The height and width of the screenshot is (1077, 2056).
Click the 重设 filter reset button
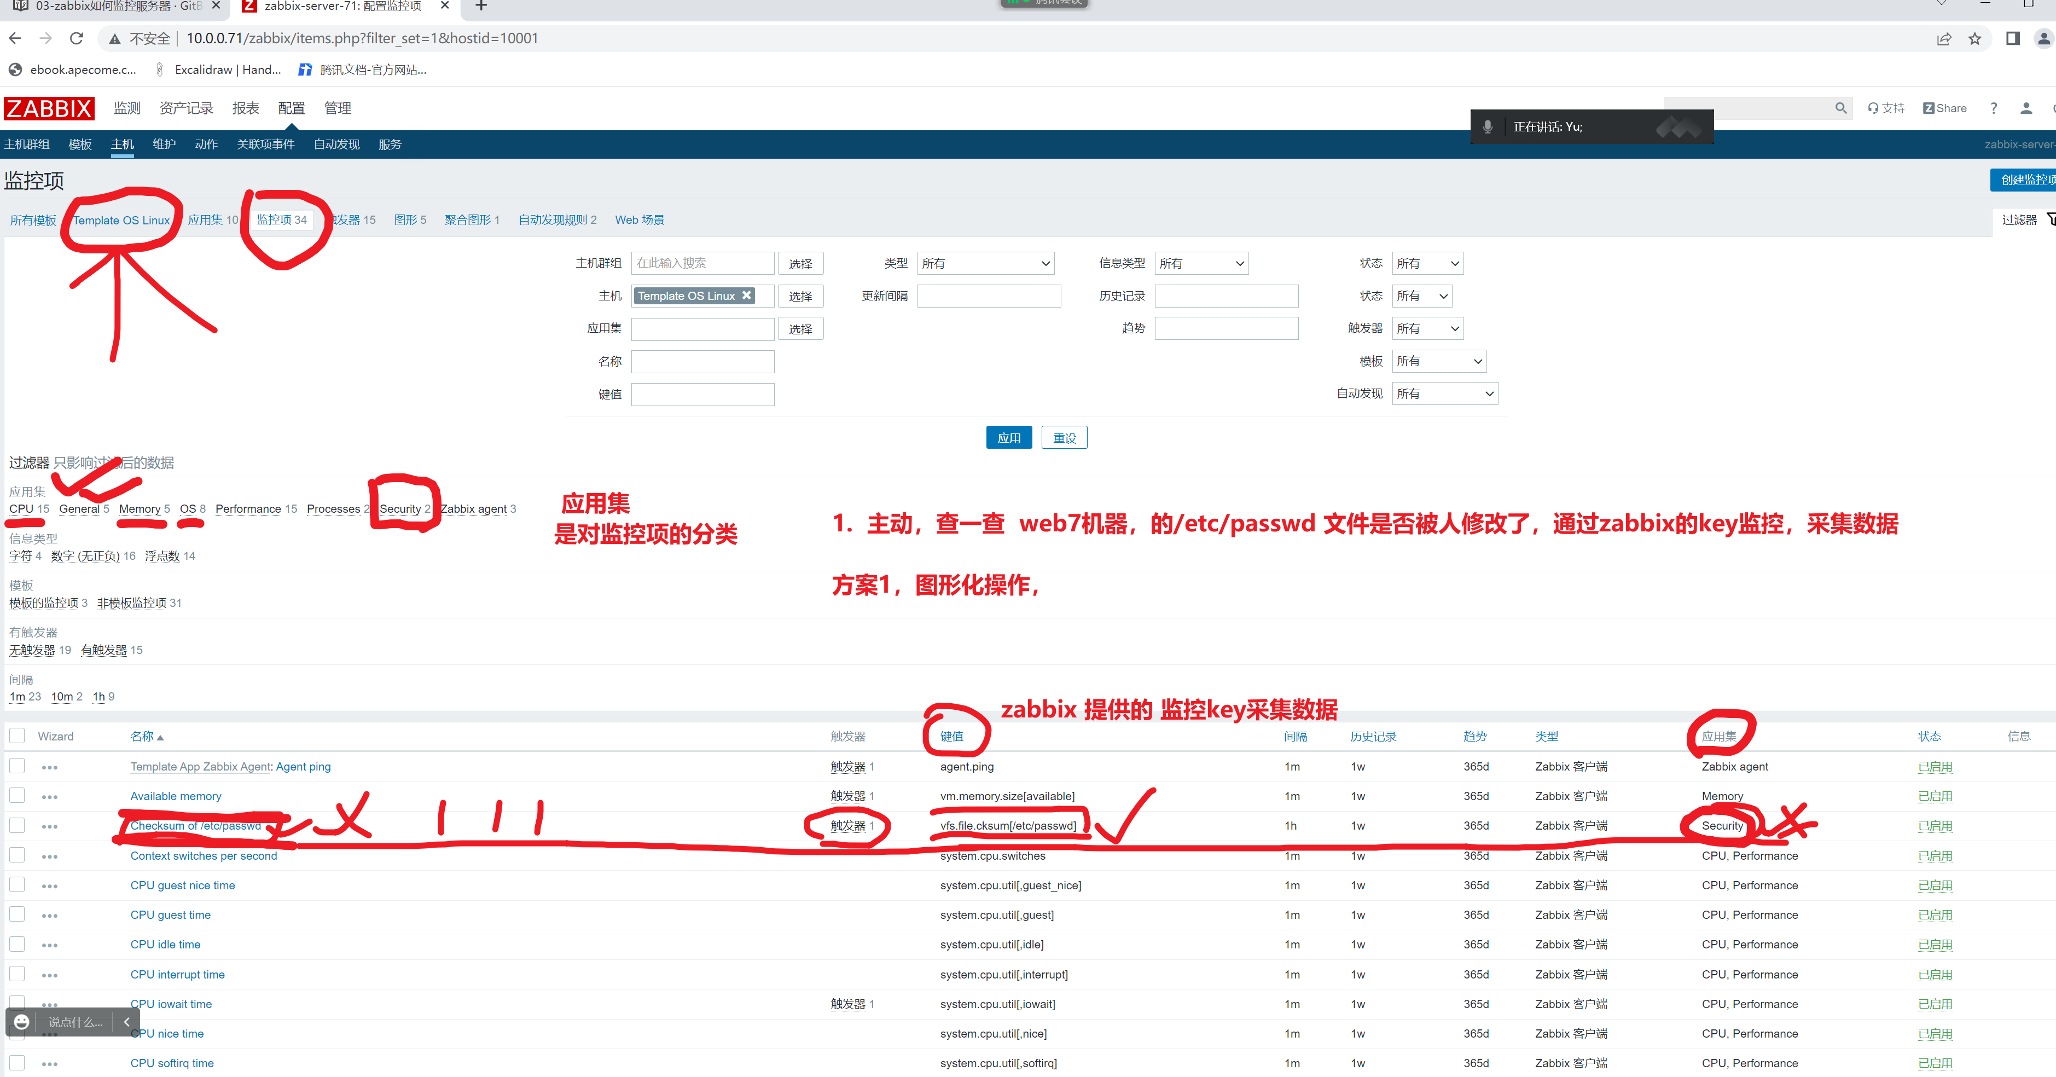coord(1064,438)
